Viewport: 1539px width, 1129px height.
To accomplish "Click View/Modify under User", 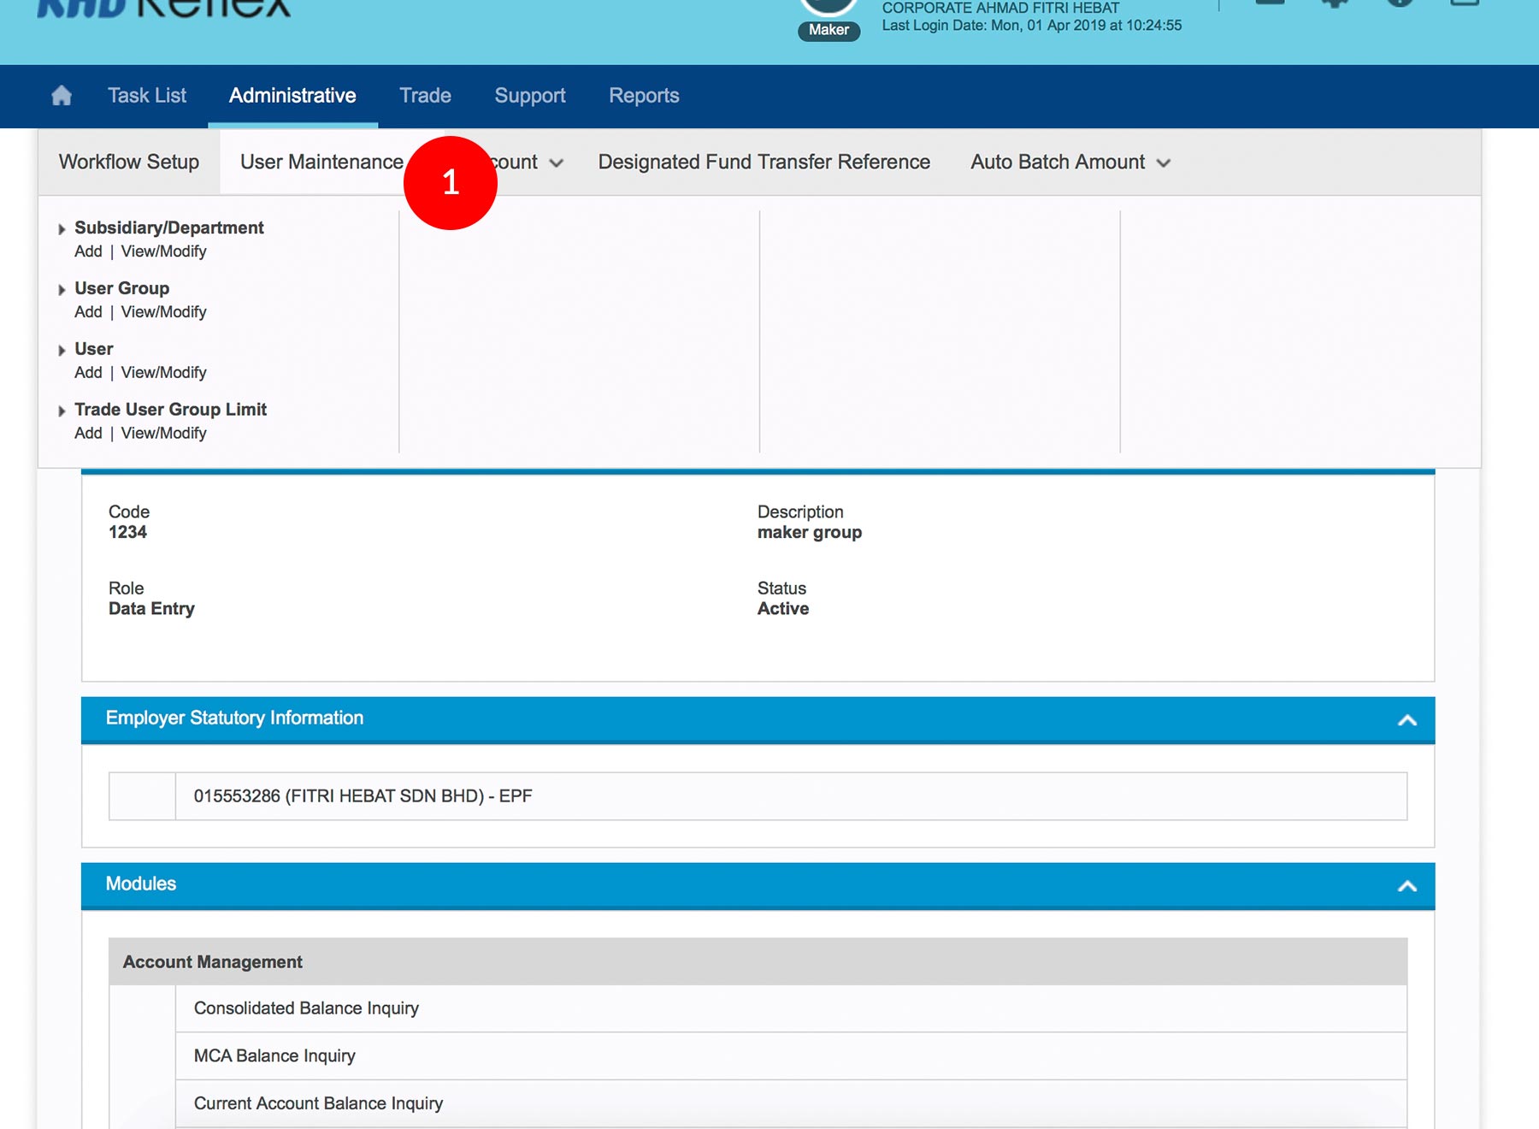I will [x=164, y=373].
